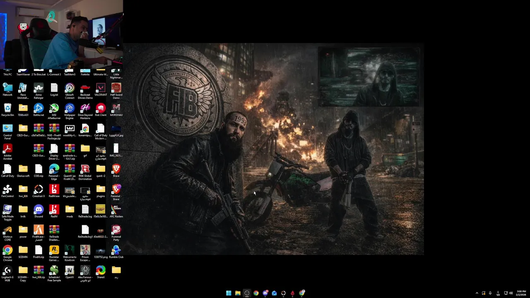Launch Glorious CORE icon
This screenshot has width=530, height=298.
click(7, 233)
